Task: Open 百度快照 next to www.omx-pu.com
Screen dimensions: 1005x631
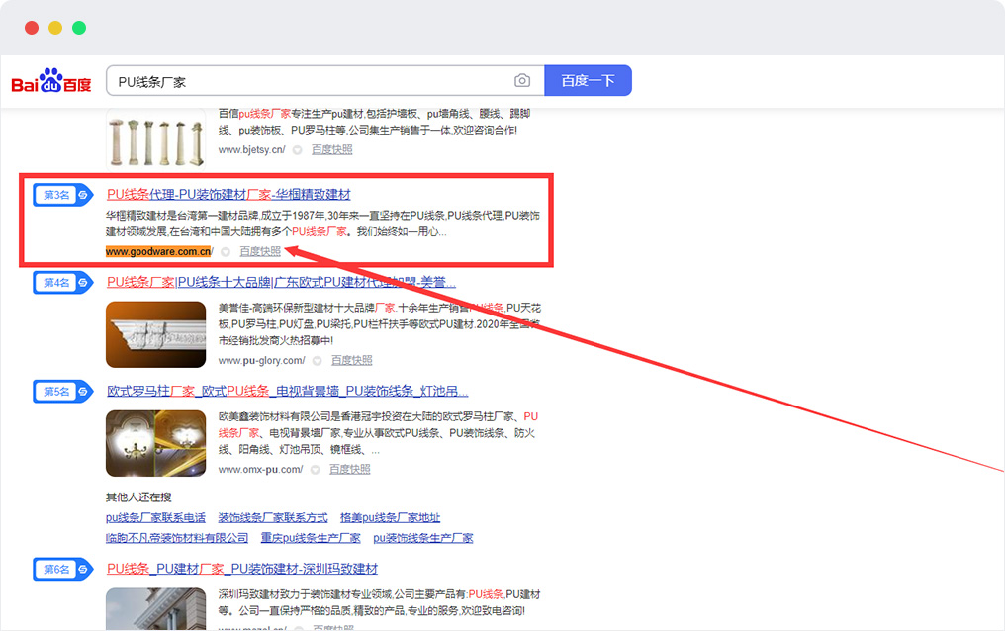Action: 350,470
